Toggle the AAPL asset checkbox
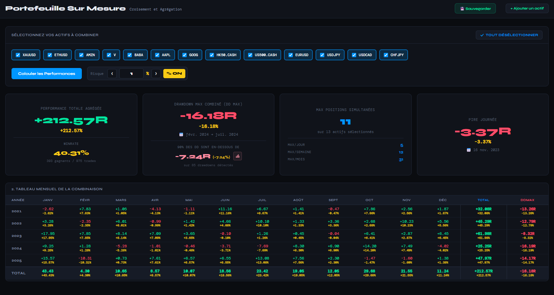Viewport: 554px width, 295px height. click(157, 55)
